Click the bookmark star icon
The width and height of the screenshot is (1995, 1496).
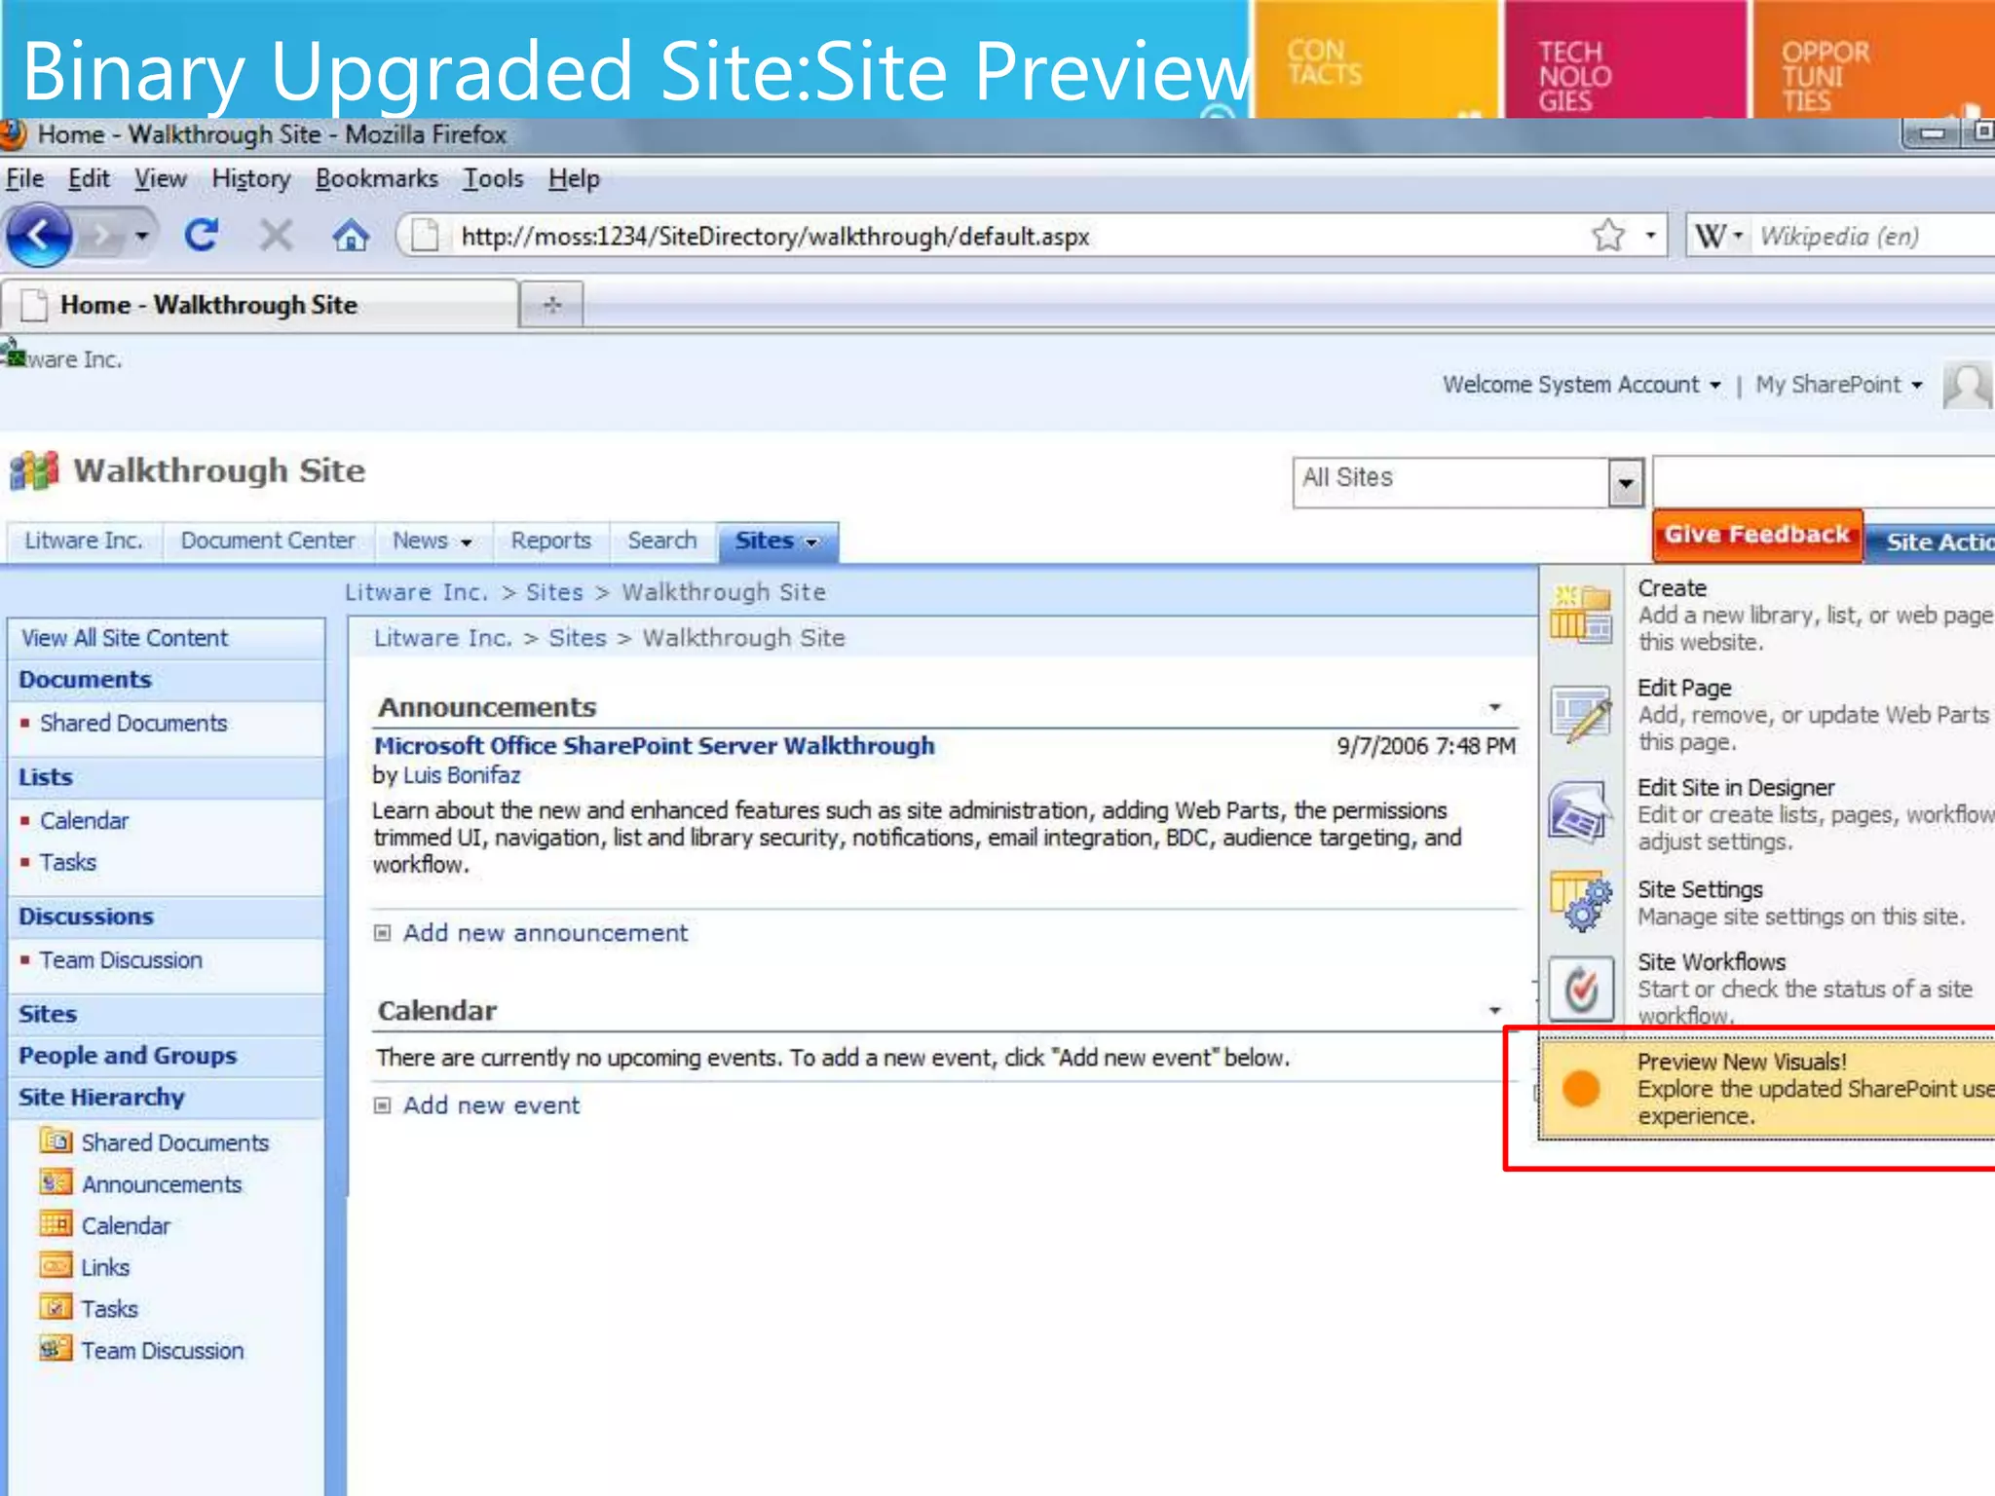pyautogui.click(x=1608, y=236)
